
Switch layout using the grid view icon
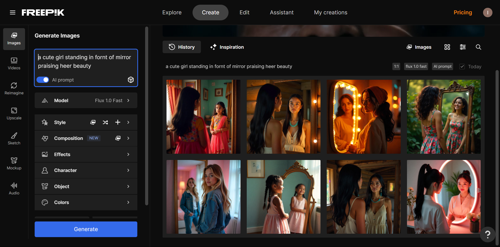point(447,47)
